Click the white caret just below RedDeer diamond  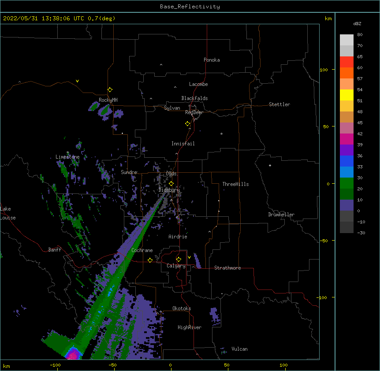[190, 129]
